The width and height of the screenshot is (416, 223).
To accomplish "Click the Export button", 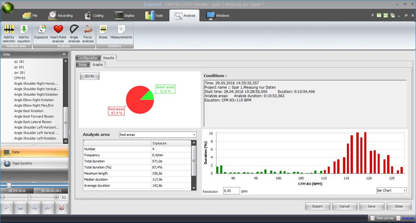I will coord(317,206).
